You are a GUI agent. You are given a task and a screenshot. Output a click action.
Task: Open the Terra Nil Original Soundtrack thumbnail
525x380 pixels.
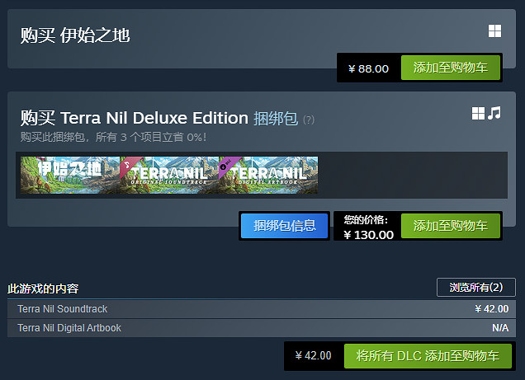169,175
